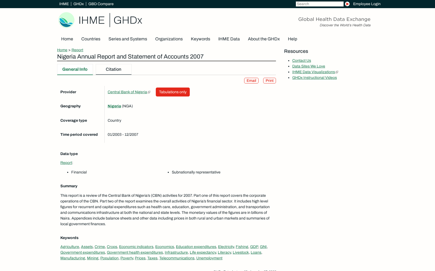Click the Agriculture keyword
The image size is (435, 271).
tap(70, 247)
